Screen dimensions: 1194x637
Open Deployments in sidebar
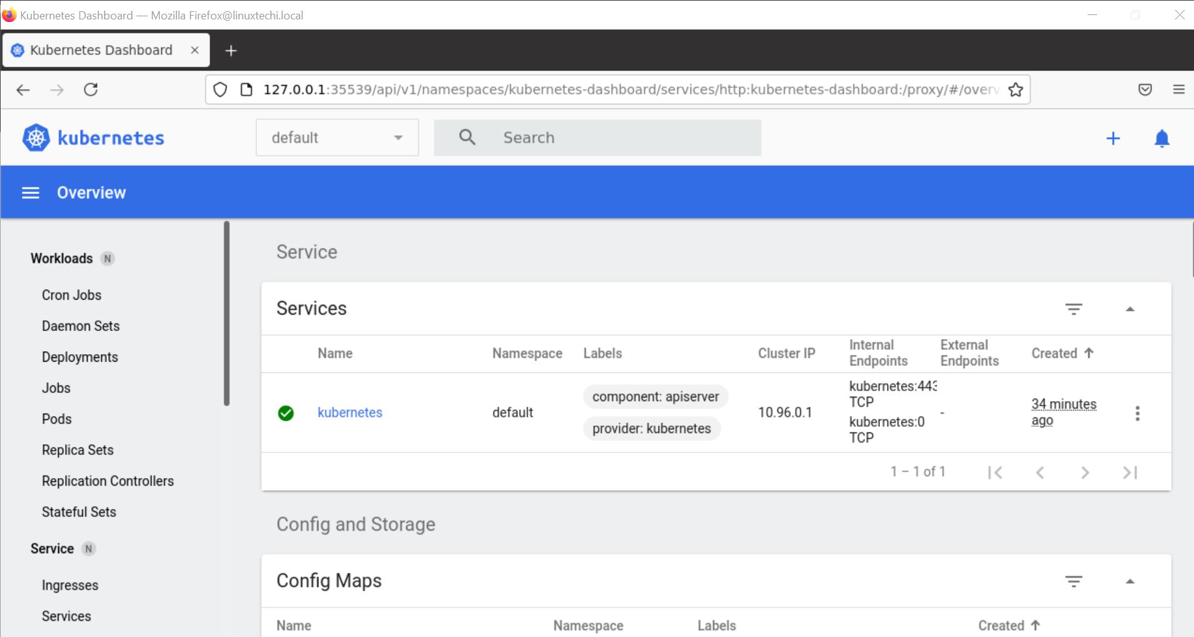click(x=80, y=357)
